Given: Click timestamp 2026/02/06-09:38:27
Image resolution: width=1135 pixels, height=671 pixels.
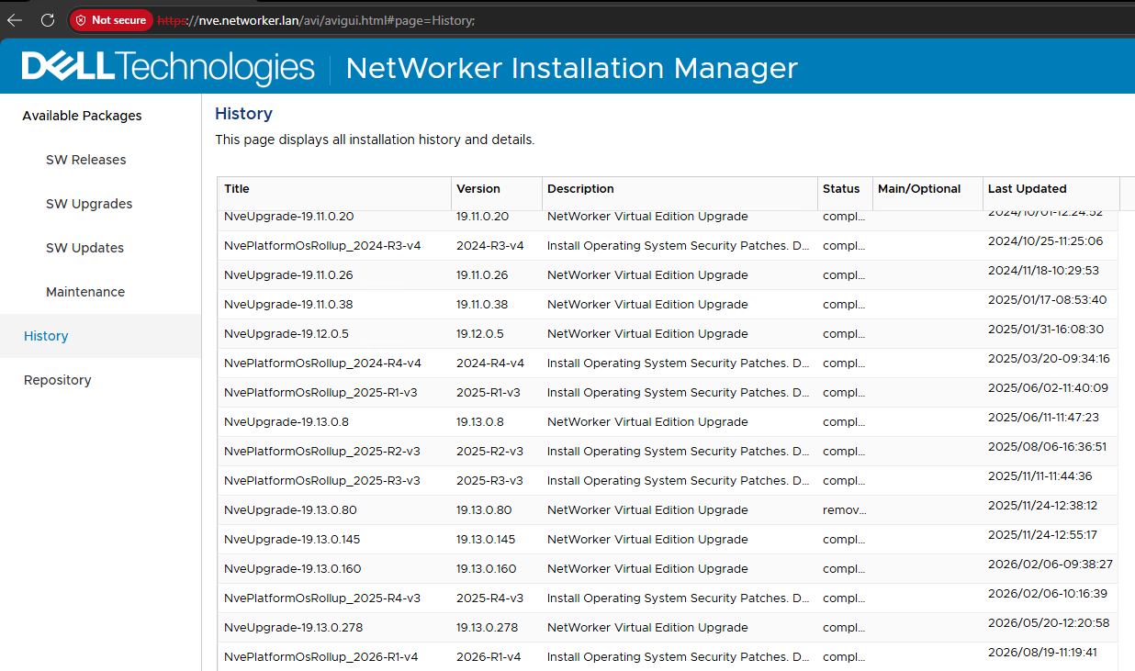Looking at the screenshot, I should [1051, 564].
